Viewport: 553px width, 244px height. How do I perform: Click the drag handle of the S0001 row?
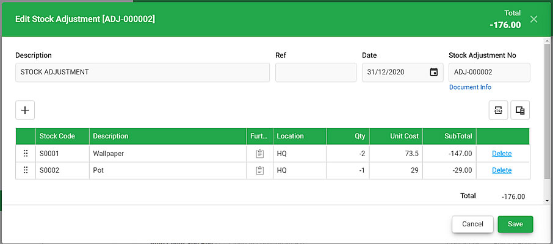26,153
